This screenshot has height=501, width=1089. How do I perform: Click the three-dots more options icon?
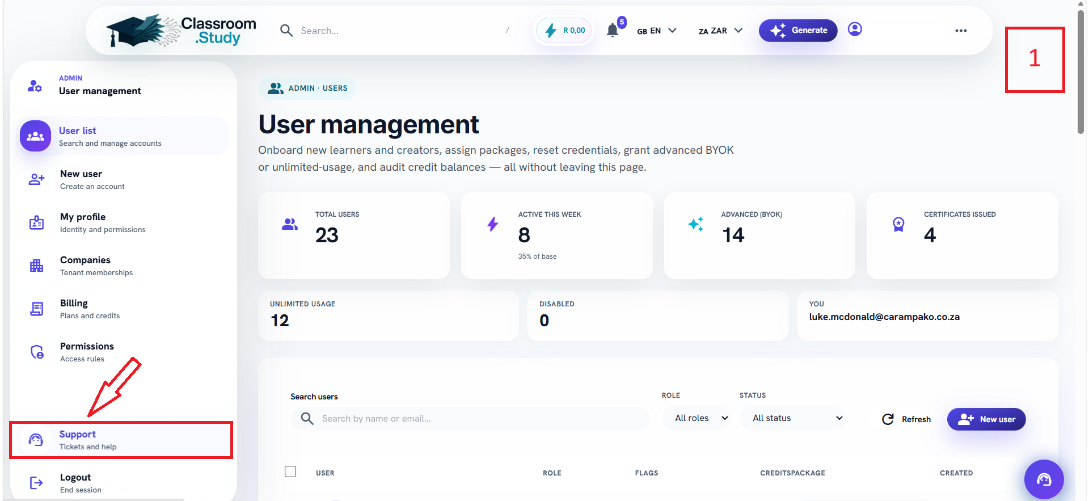[961, 31]
